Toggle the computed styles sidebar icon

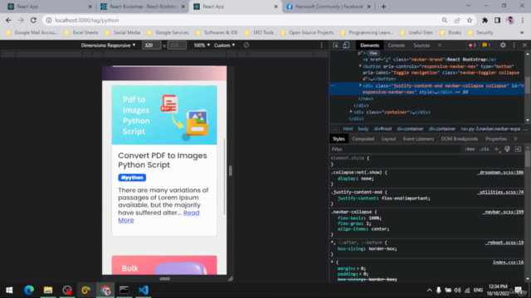coord(518,149)
